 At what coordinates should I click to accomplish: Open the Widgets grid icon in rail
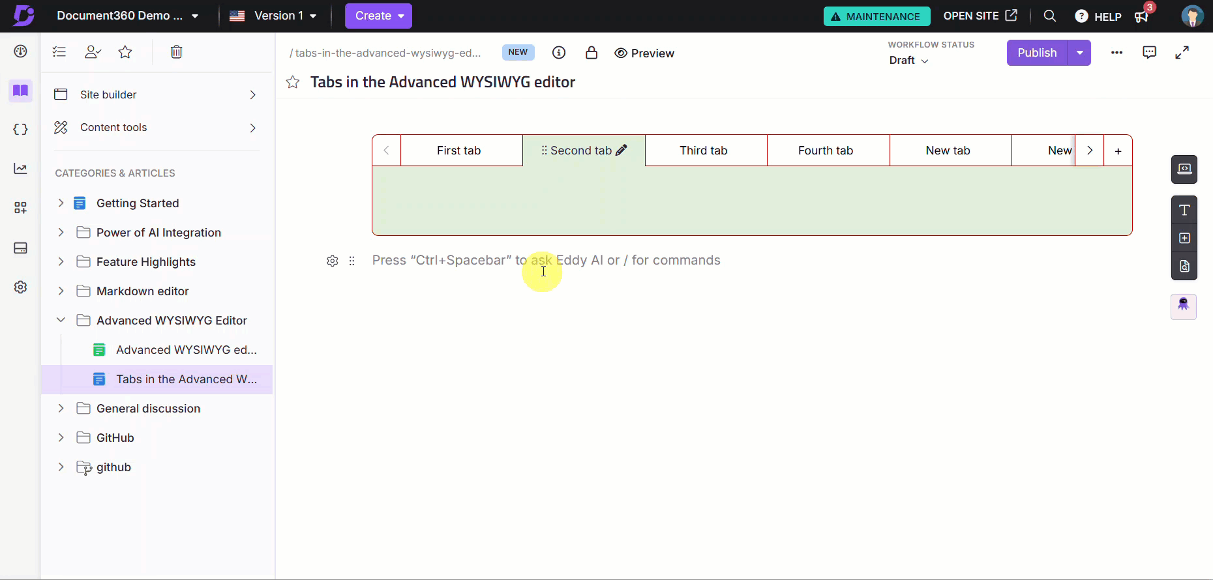(x=21, y=208)
